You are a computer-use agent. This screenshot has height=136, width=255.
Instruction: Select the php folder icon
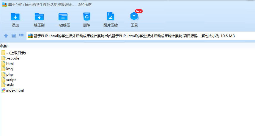pyautogui.click(x=3, y=74)
